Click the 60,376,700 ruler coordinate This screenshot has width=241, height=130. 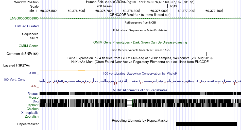104,11
